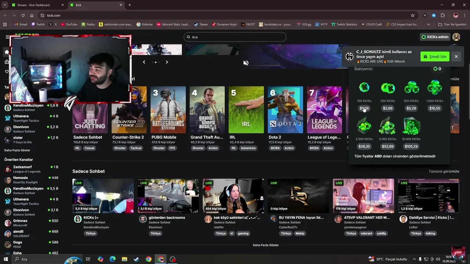The width and height of the screenshot is (470, 264).
Task: Open the xister 7 Days to Die channel
Action: pos(31,140)
